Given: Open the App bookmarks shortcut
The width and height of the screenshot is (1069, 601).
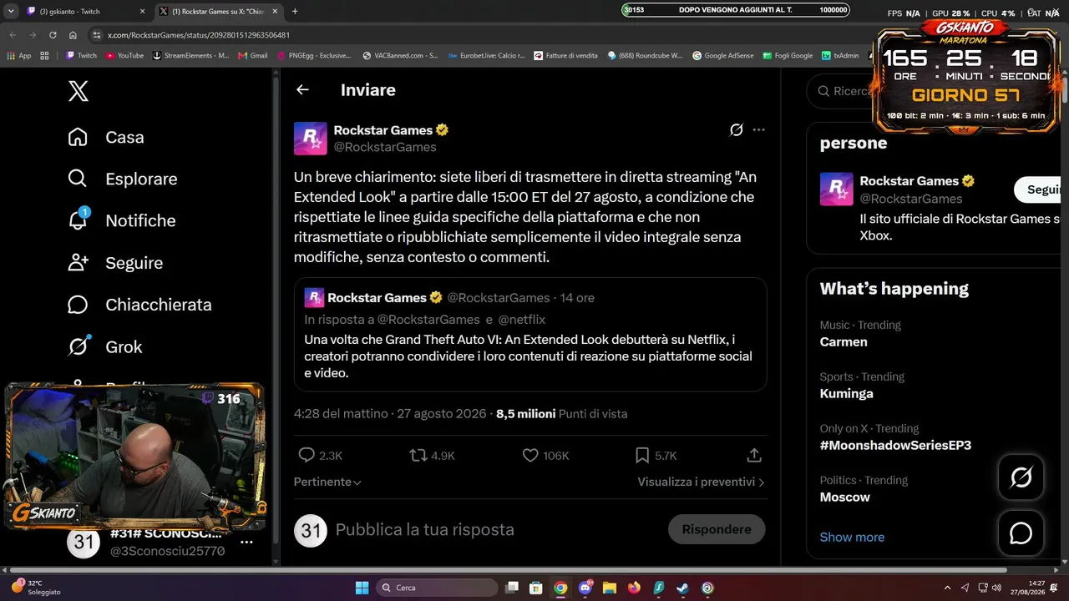Looking at the screenshot, I should click(19, 56).
